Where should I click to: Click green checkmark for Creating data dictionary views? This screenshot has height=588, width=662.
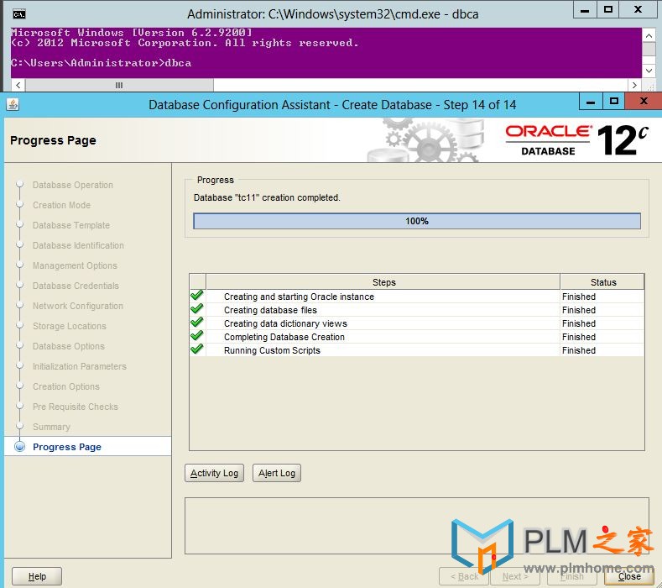click(196, 323)
